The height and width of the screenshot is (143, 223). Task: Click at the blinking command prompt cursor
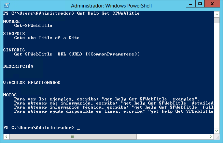click(79, 129)
